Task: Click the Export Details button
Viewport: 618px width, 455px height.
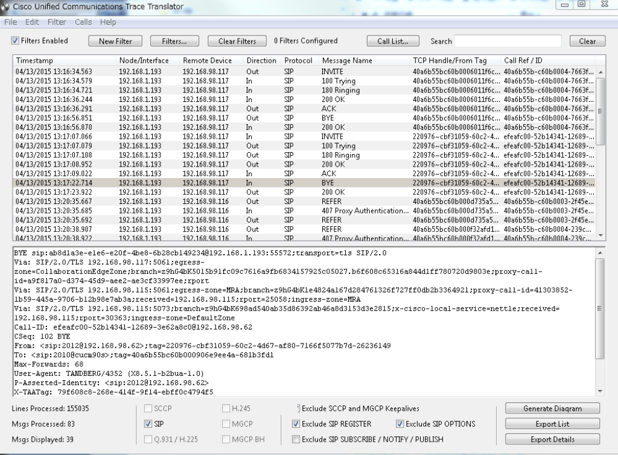Action: [552, 439]
